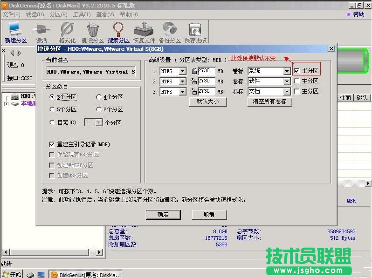372x278 pixels.
Task: Open the 卷标 软件 dropdown
Action: [x=287, y=81]
